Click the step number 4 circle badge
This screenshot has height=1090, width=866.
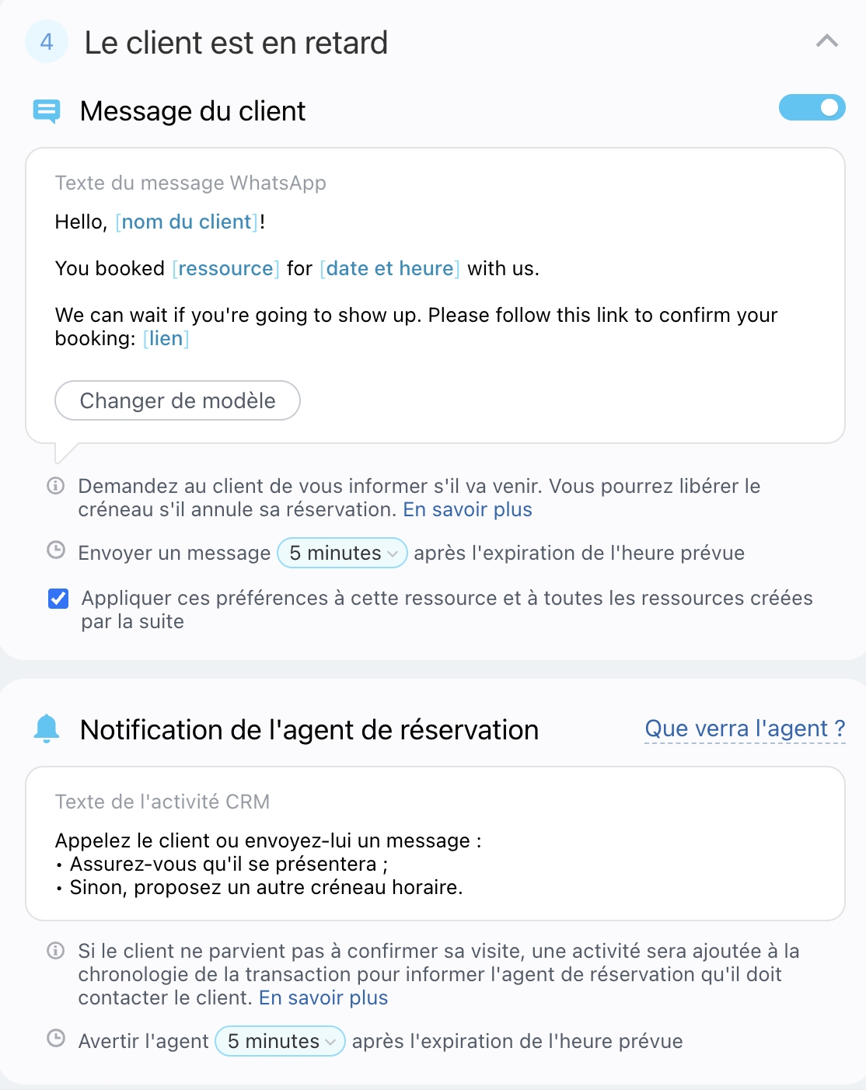coord(47,42)
